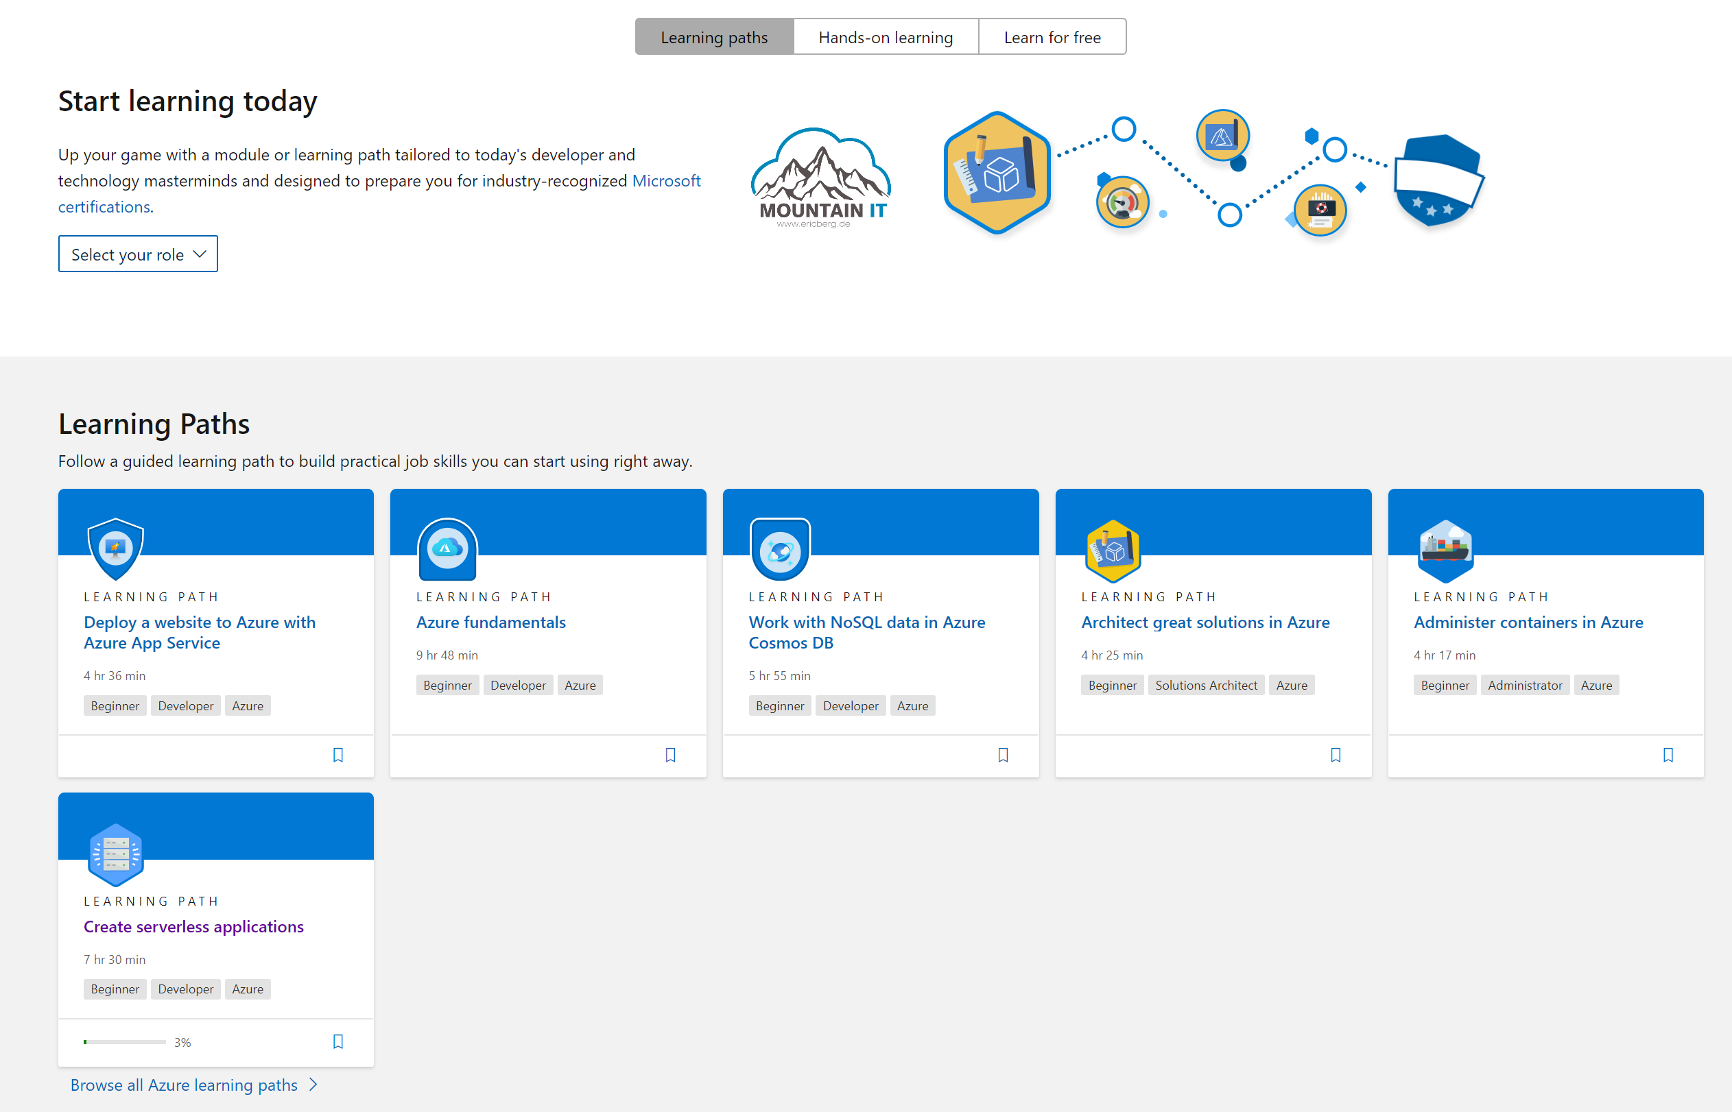Viewport: 1732px width, 1112px height.
Task: Switch to the Hands-on learning tab
Action: (885, 37)
